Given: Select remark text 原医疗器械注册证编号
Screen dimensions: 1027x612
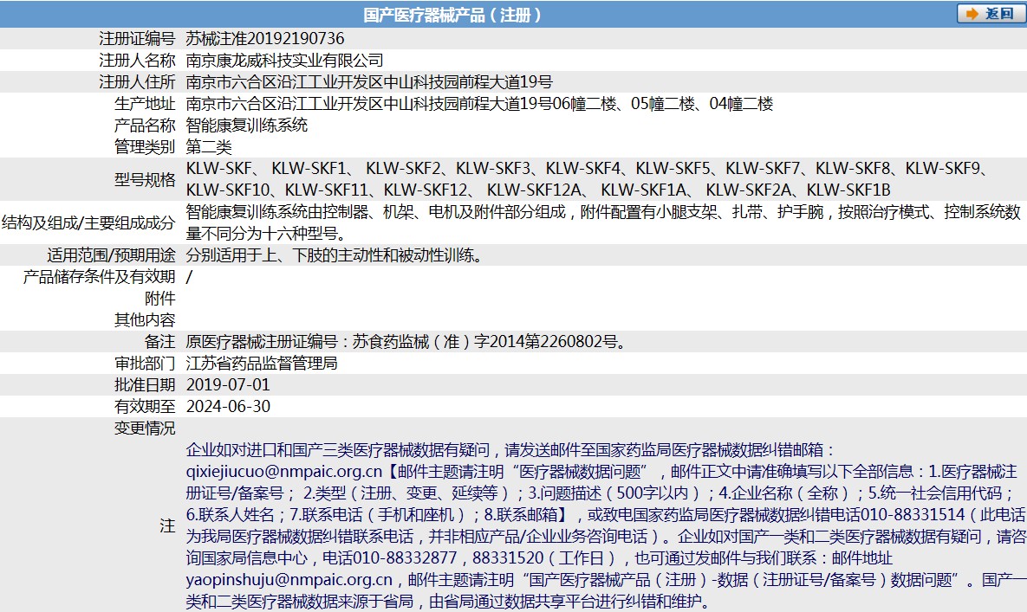Looking at the screenshot, I should click(x=406, y=341).
